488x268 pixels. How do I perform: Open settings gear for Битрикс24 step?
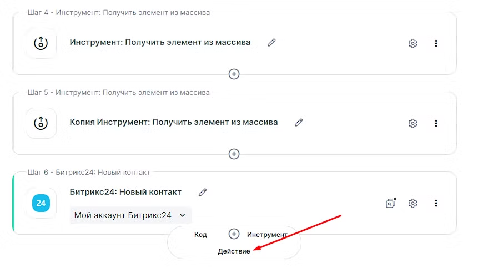412,203
